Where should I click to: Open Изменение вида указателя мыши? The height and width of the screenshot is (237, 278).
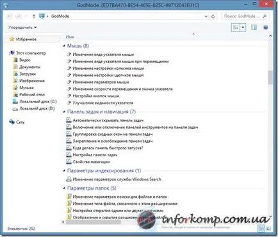pos(103,54)
